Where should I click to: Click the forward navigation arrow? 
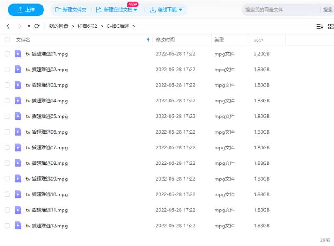[x=20, y=26]
